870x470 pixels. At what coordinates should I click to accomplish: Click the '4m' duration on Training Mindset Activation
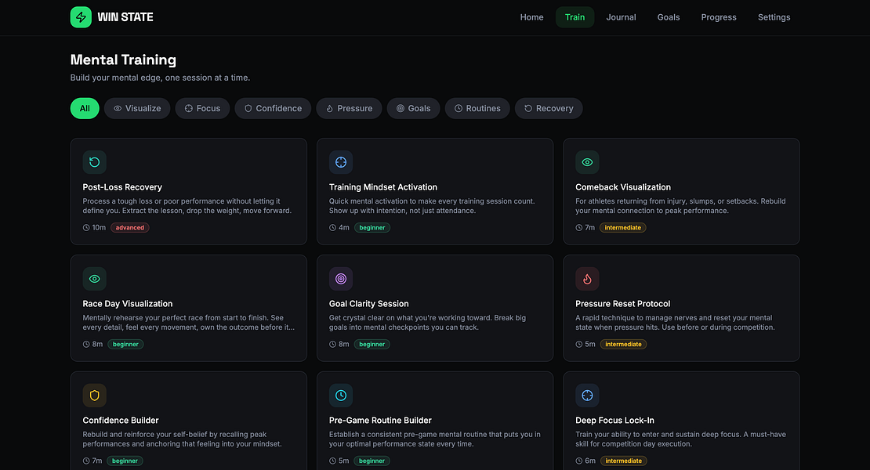(x=344, y=228)
